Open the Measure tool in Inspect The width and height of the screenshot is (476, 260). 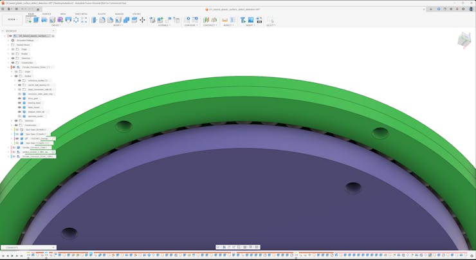[x=225, y=20]
